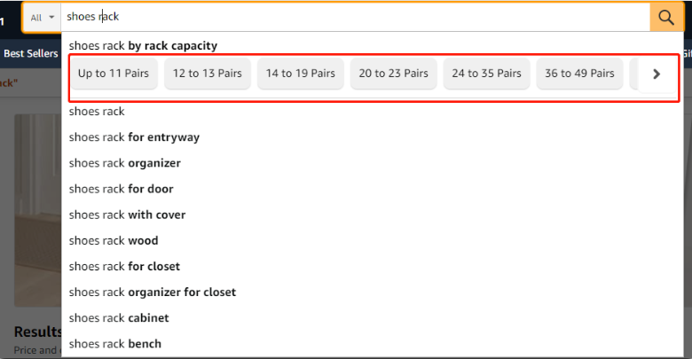The height and width of the screenshot is (359, 692).
Task: Open the Best Sellers nav link
Action: tap(31, 53)
